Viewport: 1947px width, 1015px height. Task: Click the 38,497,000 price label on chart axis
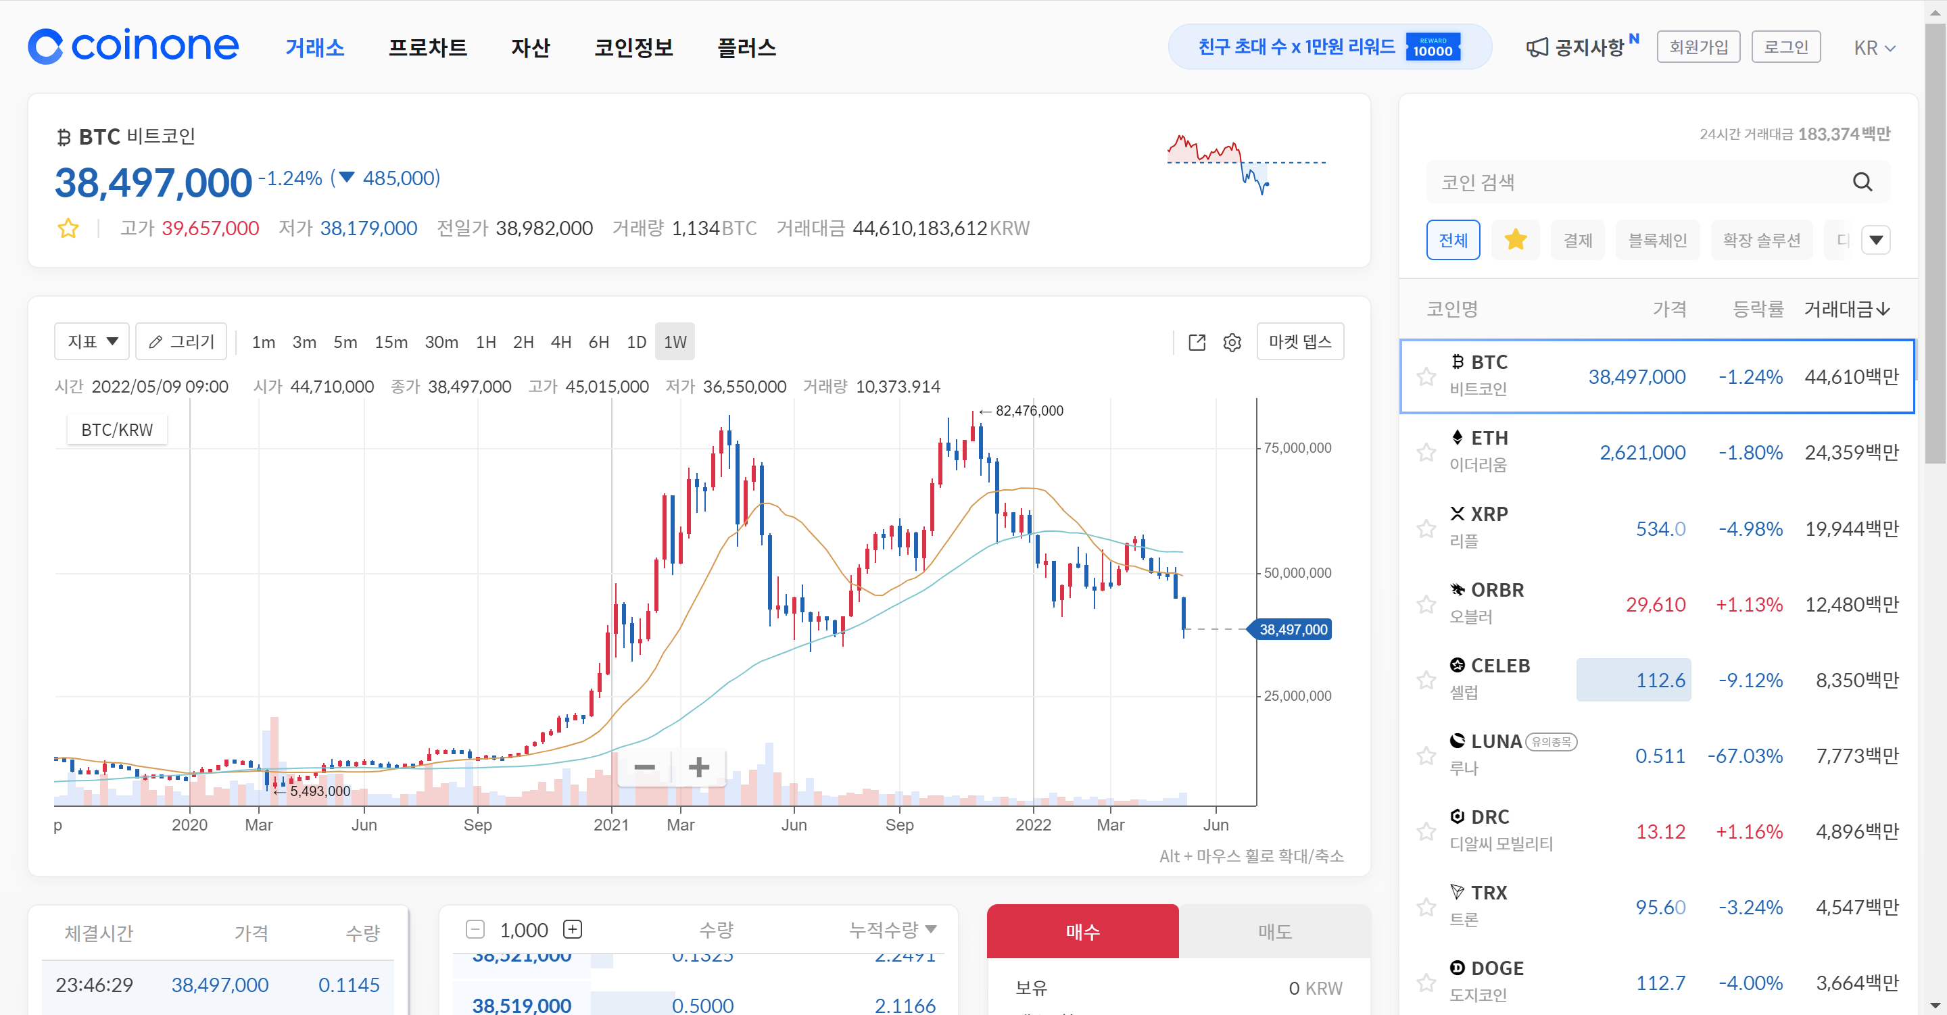pyautogui.click(x=1290, y=629)
